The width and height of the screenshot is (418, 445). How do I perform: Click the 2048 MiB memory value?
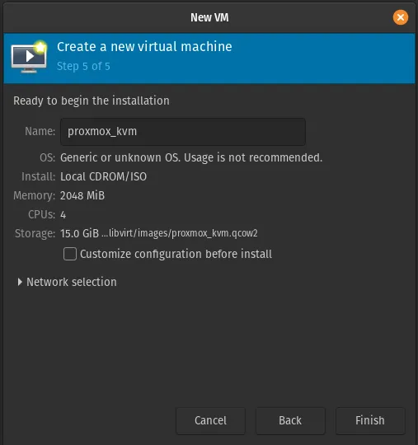pos(82,195)
